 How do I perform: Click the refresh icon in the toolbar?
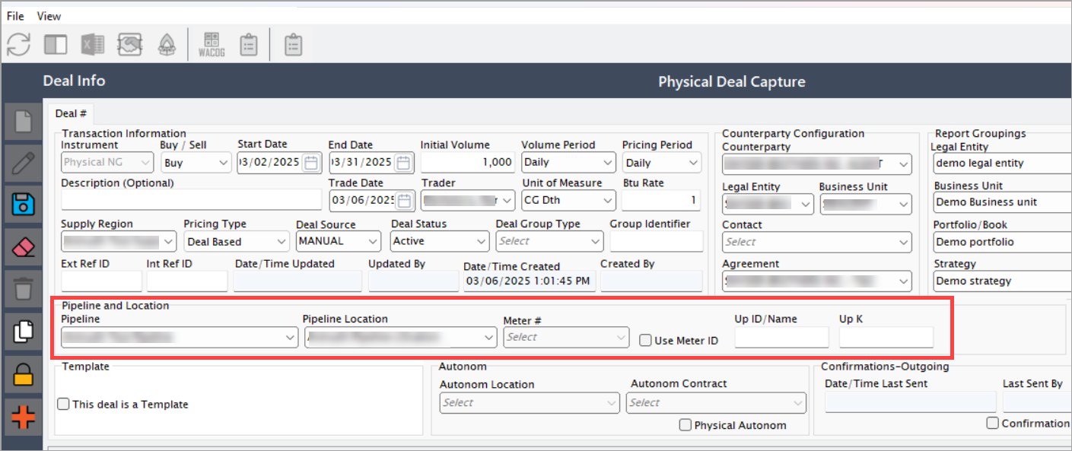click(x=18, y=44)
